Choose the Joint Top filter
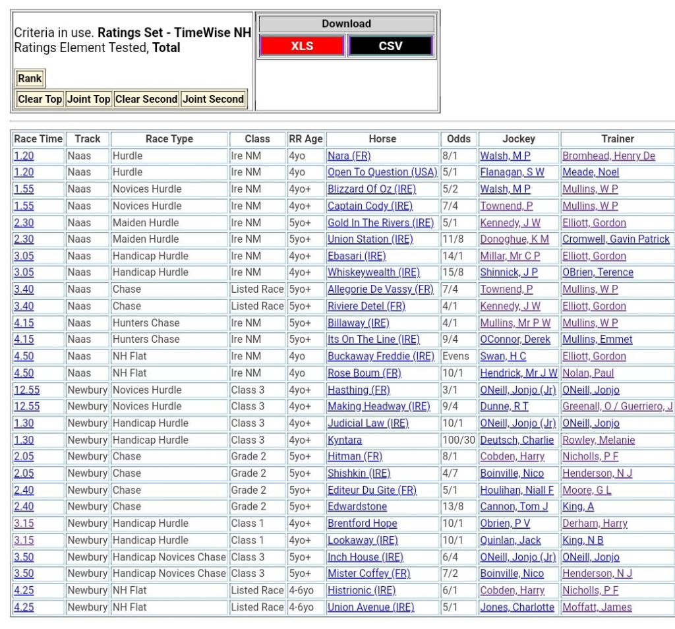 (x=88, y=99)
